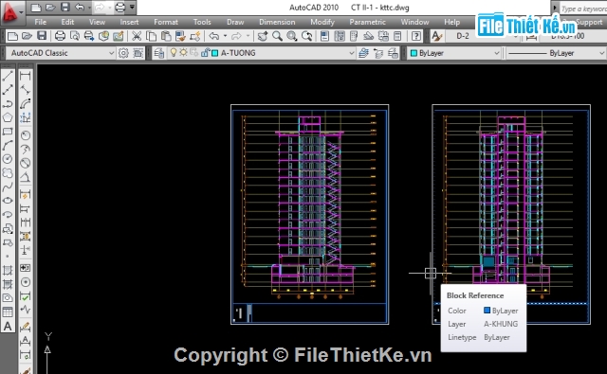Choose the Continue dimension tool
Viewport: 607px width, 374px height.
[x=26, y=223]
